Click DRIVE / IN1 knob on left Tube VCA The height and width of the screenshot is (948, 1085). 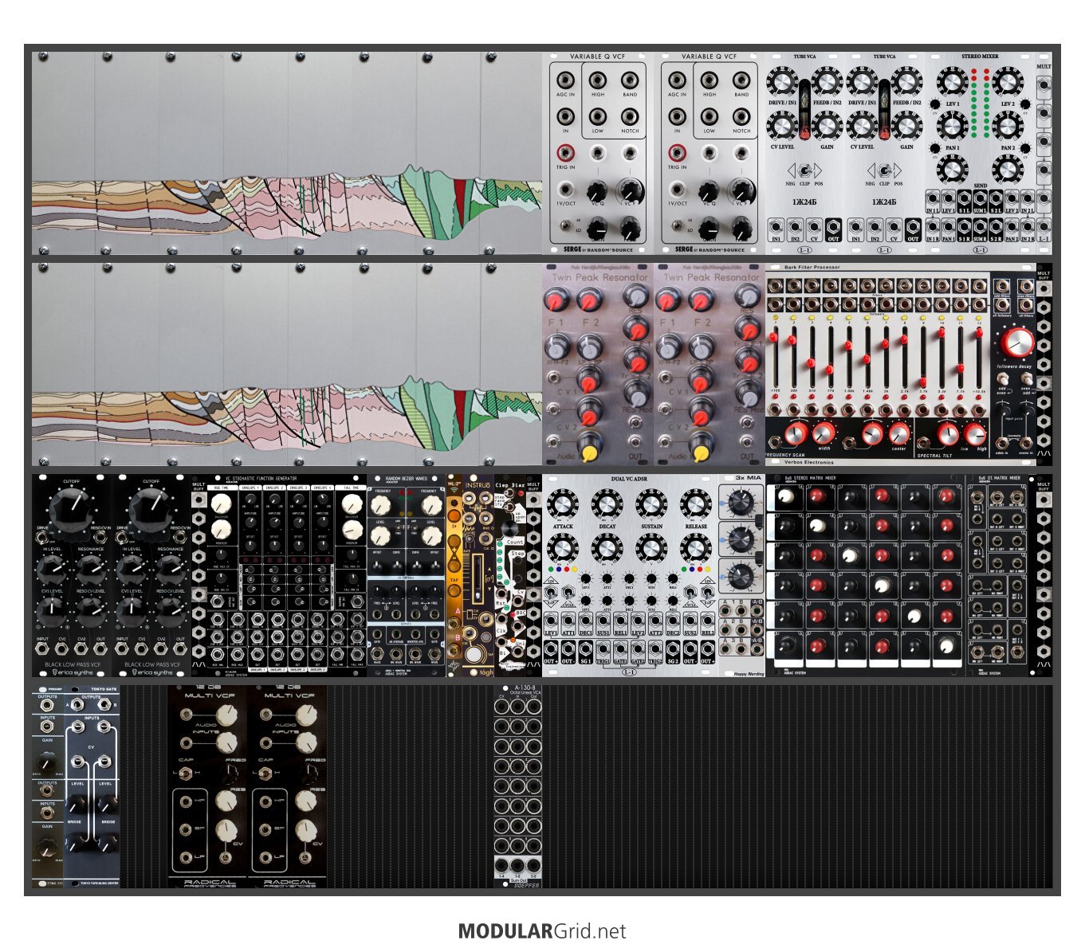(782, 82)
